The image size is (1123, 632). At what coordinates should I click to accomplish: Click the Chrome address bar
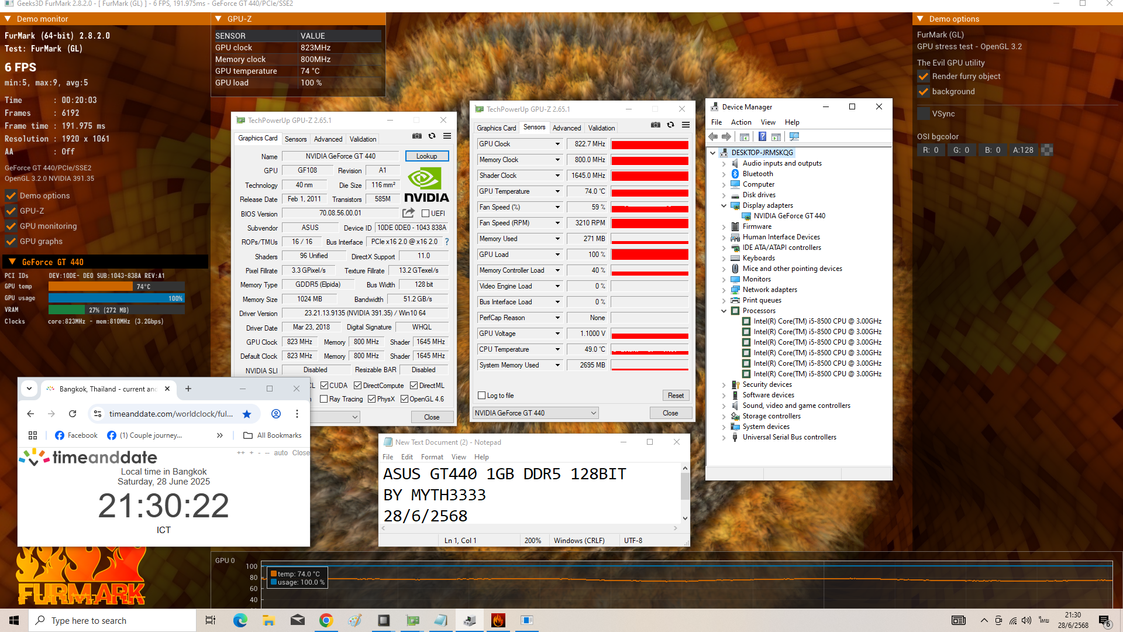pos(171,414)
